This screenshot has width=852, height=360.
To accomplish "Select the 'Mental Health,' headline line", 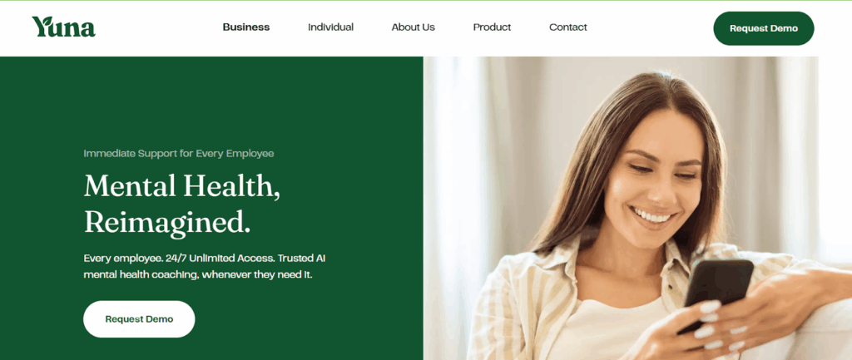I will pos(182,186).
